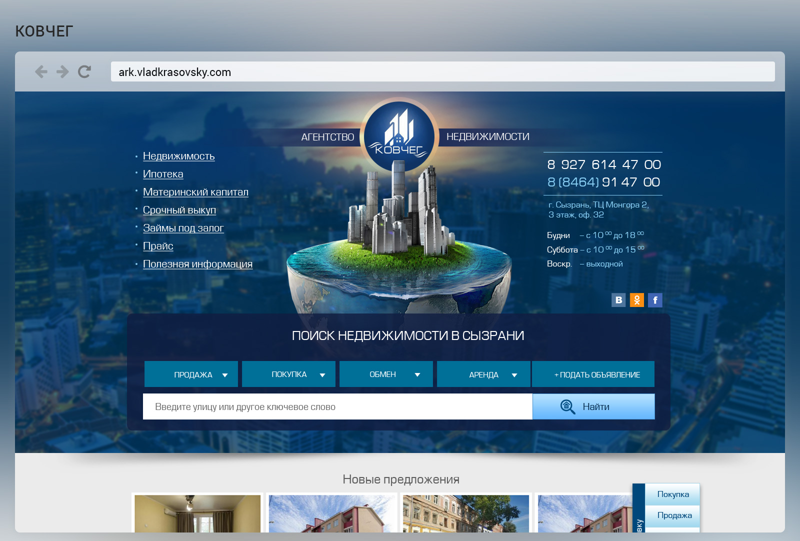
Task: Expand the ОБМЕН dropdown
Action: 386,374
